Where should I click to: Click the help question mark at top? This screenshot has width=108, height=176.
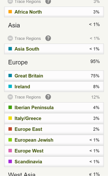pos(48,2)
